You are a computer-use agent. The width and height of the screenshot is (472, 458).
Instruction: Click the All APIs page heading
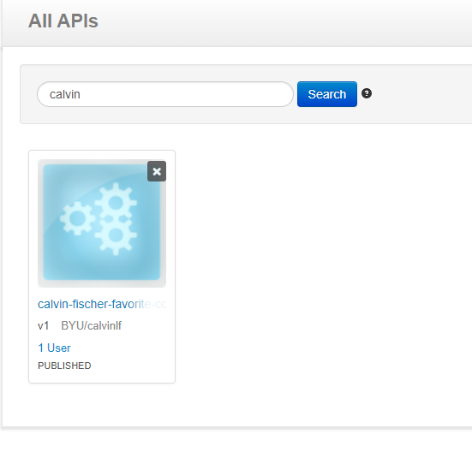point(63,21)
